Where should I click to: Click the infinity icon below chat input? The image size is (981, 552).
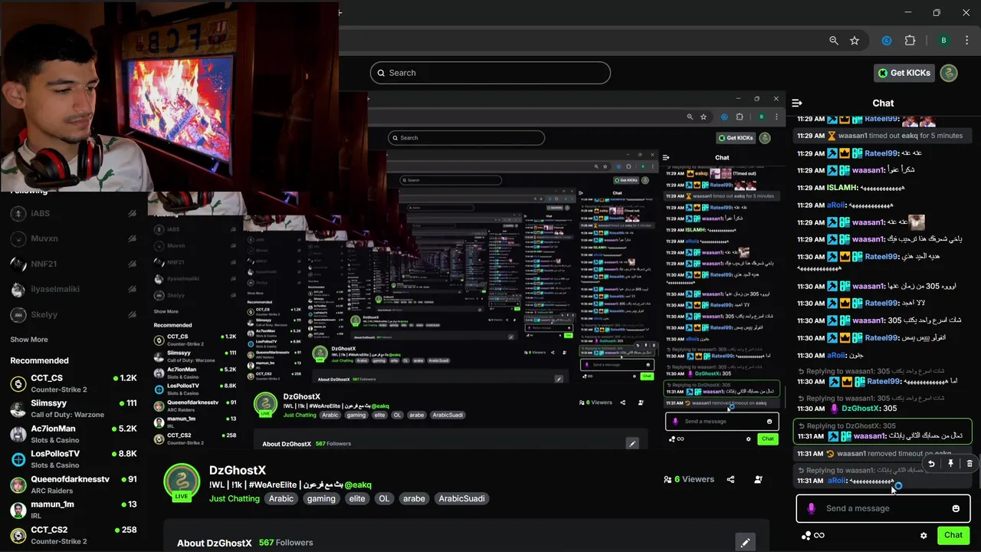(819, 536)
